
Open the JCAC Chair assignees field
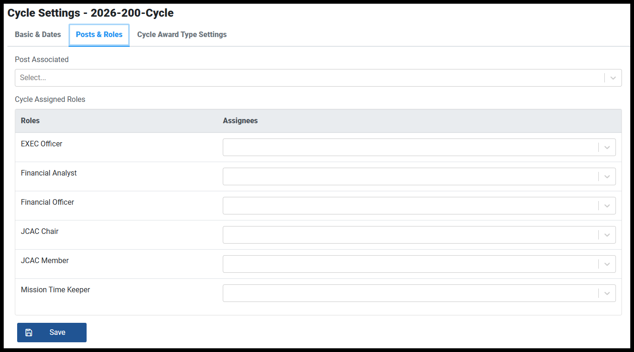(419, 235)
